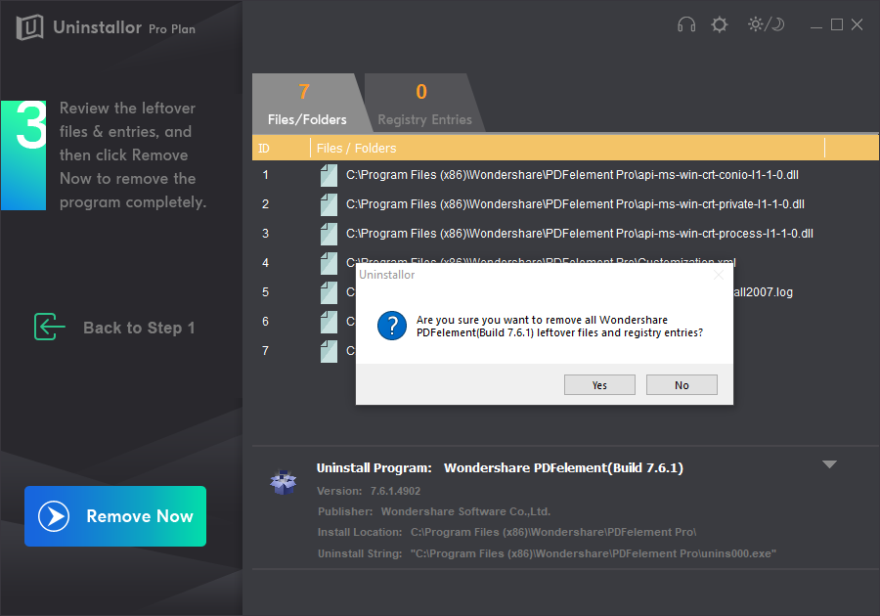Screen dimensions: 880x616
Task: Toggle light/dark theme icon
Action: coord(766,24)
